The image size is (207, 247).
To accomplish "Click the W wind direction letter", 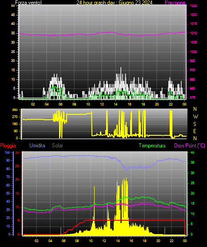I will coord(195,117).
